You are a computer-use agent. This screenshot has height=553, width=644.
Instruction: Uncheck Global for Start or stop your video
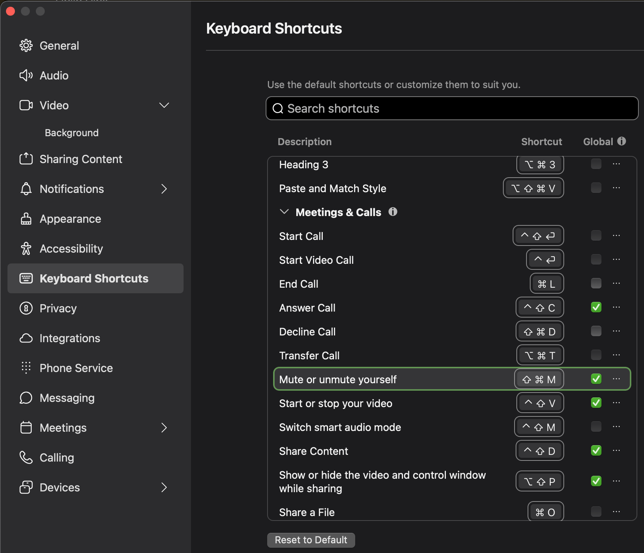[596, 403]
